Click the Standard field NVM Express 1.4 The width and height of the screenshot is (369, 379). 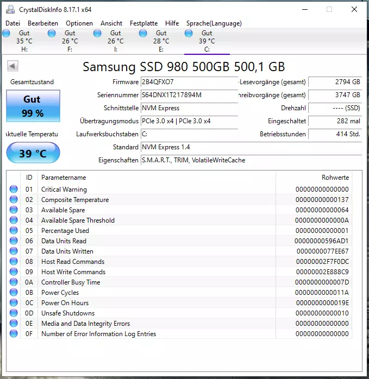(x=252, y=147)
